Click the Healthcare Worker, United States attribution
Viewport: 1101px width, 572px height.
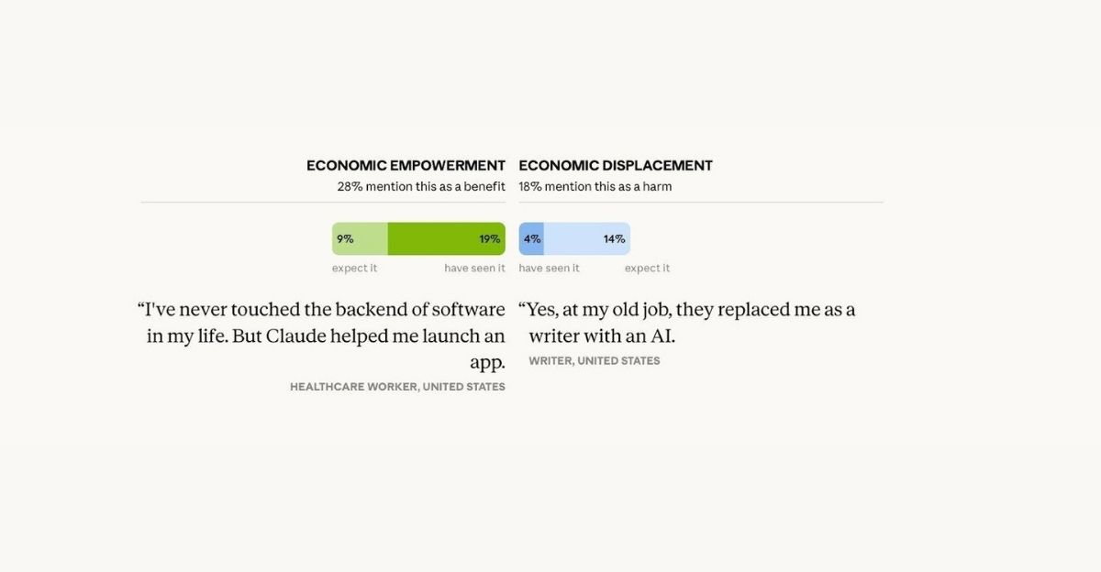coord(397,387)
